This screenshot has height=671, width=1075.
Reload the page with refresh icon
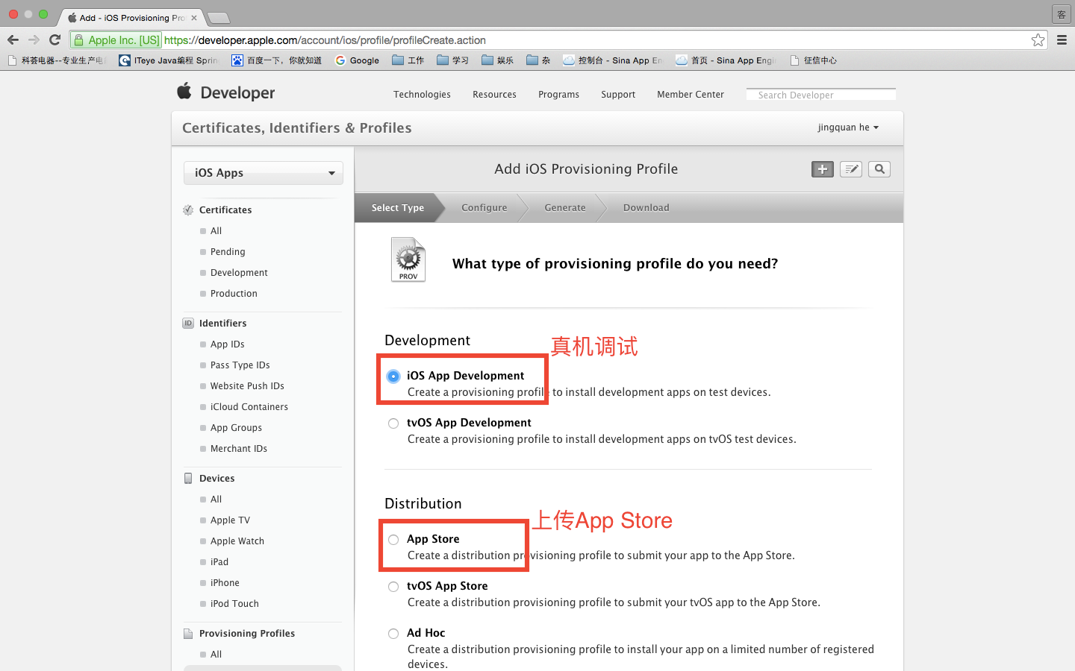tap(54, 40)
